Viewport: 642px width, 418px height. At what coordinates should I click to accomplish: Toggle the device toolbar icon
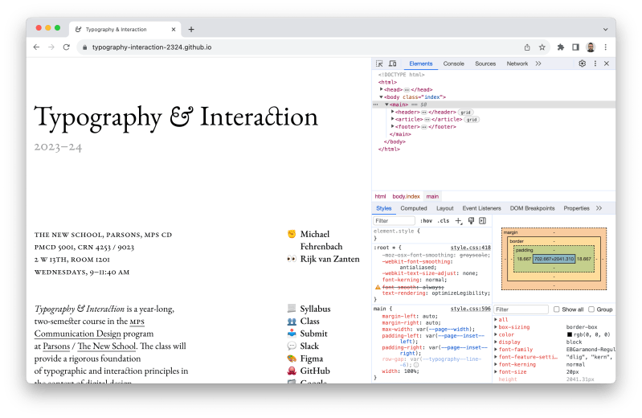pos(392,64)
